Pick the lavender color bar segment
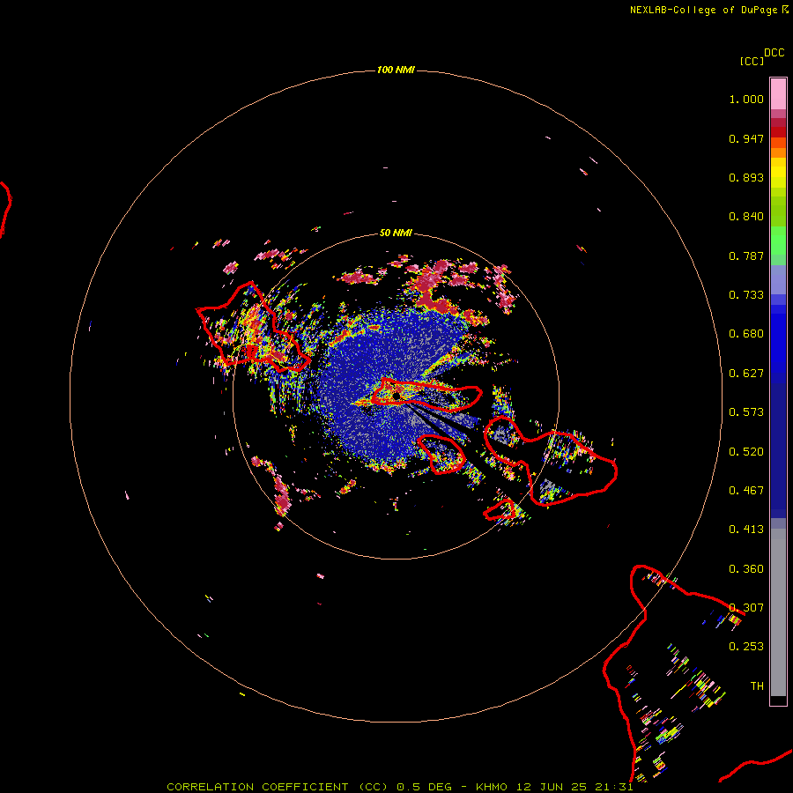The image size is (793, 793). pyautogui.click(x=778, y=280)
